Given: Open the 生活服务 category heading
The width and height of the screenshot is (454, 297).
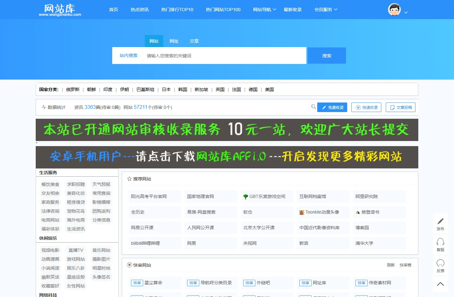Looking at the screenshot, I should pyautogui.click(x=48, y=173).
